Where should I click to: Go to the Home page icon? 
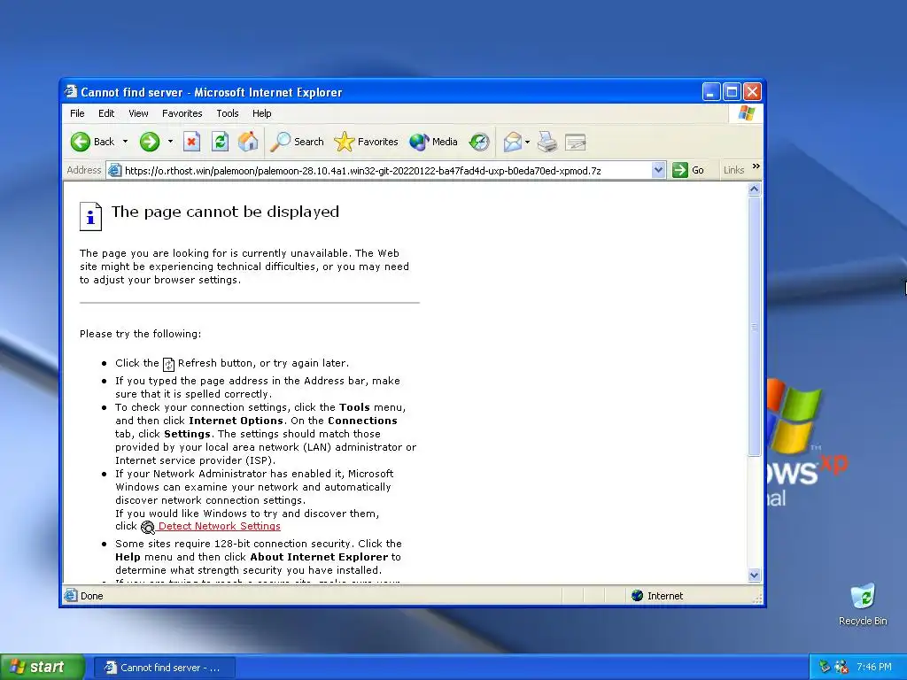coord(248,142)
